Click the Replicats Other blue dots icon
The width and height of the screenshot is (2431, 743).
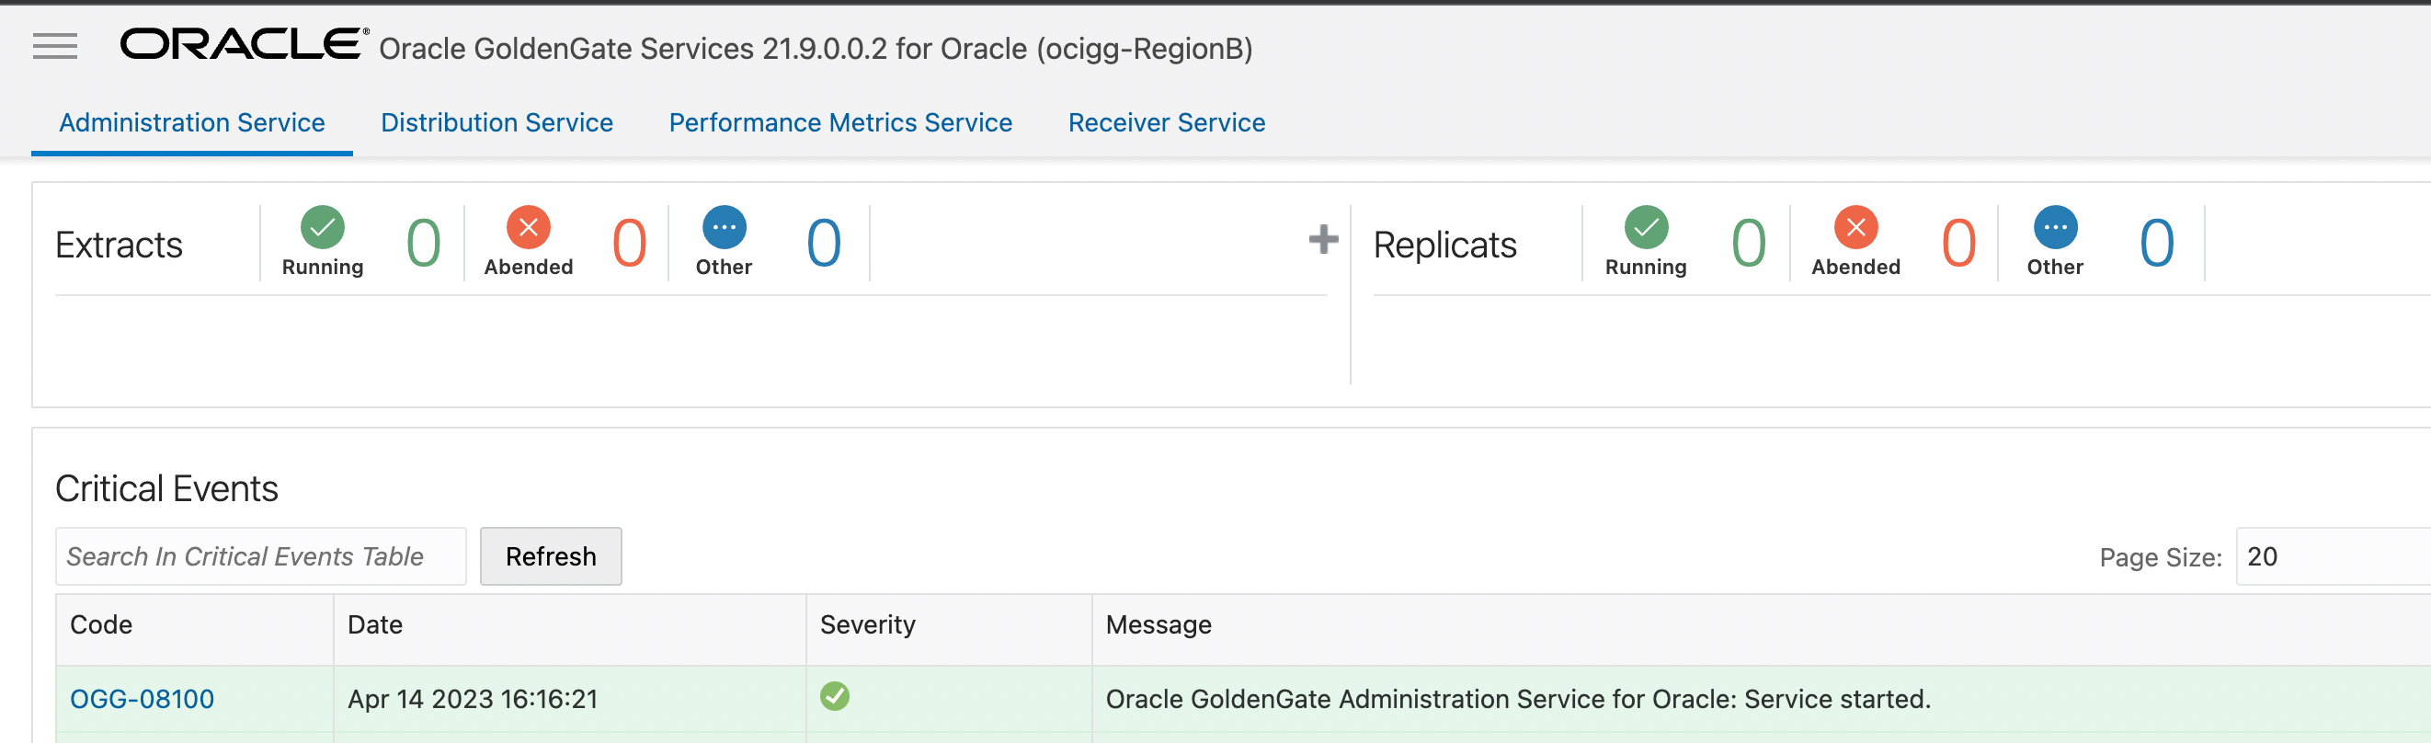2055,226
